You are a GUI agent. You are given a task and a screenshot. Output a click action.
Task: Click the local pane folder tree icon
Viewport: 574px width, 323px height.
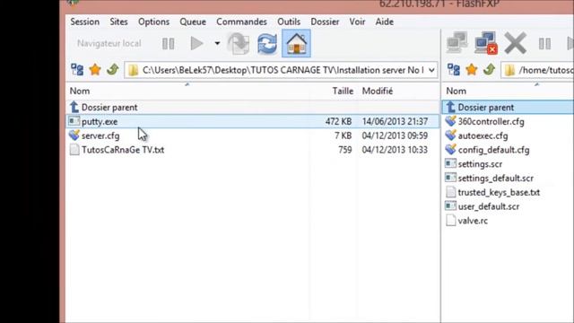[77, 70]
